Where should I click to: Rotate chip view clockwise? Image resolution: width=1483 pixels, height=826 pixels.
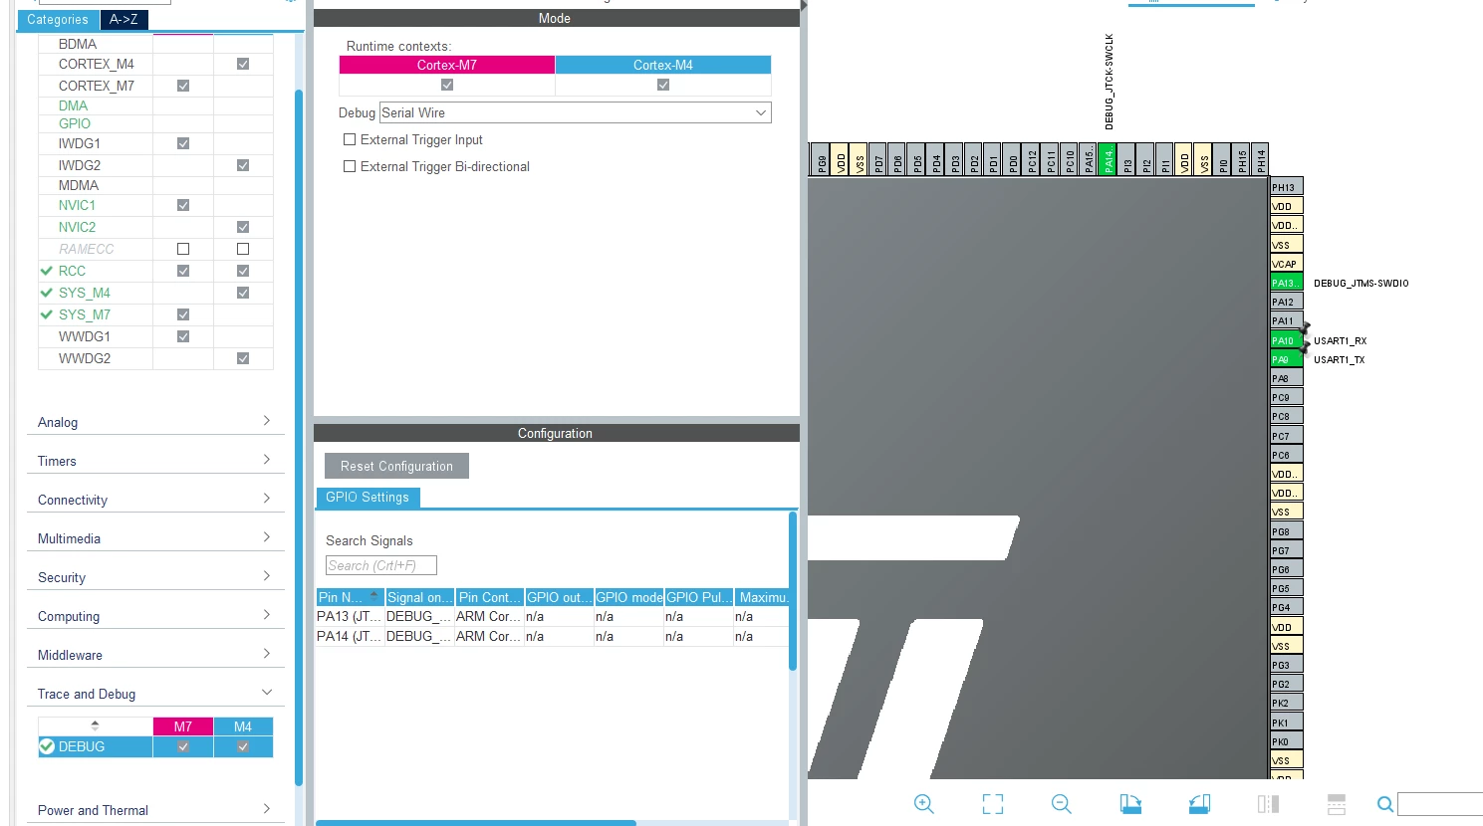[x=1130, y=804]
